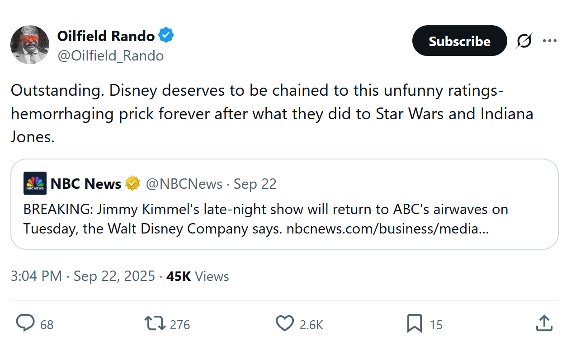The width and height of the screenshot is (571, 341).
Task: Subscribe to Oilfield Rando
Action: pos(459,41)
